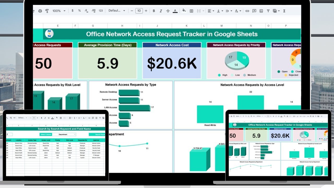Click the High legend entry in the priority chart

(x=223, y=75)
